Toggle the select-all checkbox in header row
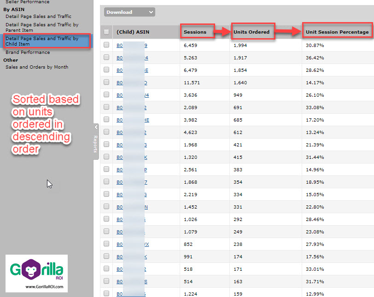Viewport: 374px width, 297px height. [x=106, y=31]
